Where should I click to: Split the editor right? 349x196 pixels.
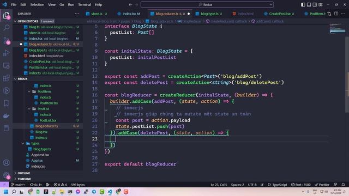pos(336,14)
